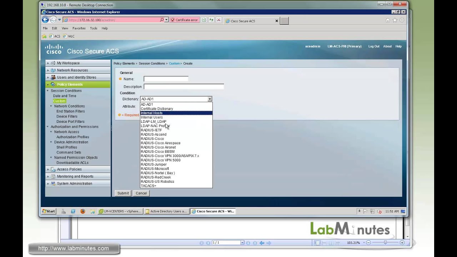
Task: Open the Tools menu
Action: tap(94, 28)
